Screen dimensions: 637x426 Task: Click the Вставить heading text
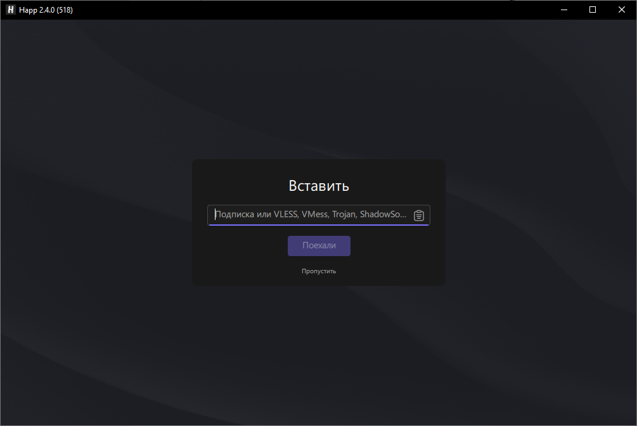(x=319, y=186)
